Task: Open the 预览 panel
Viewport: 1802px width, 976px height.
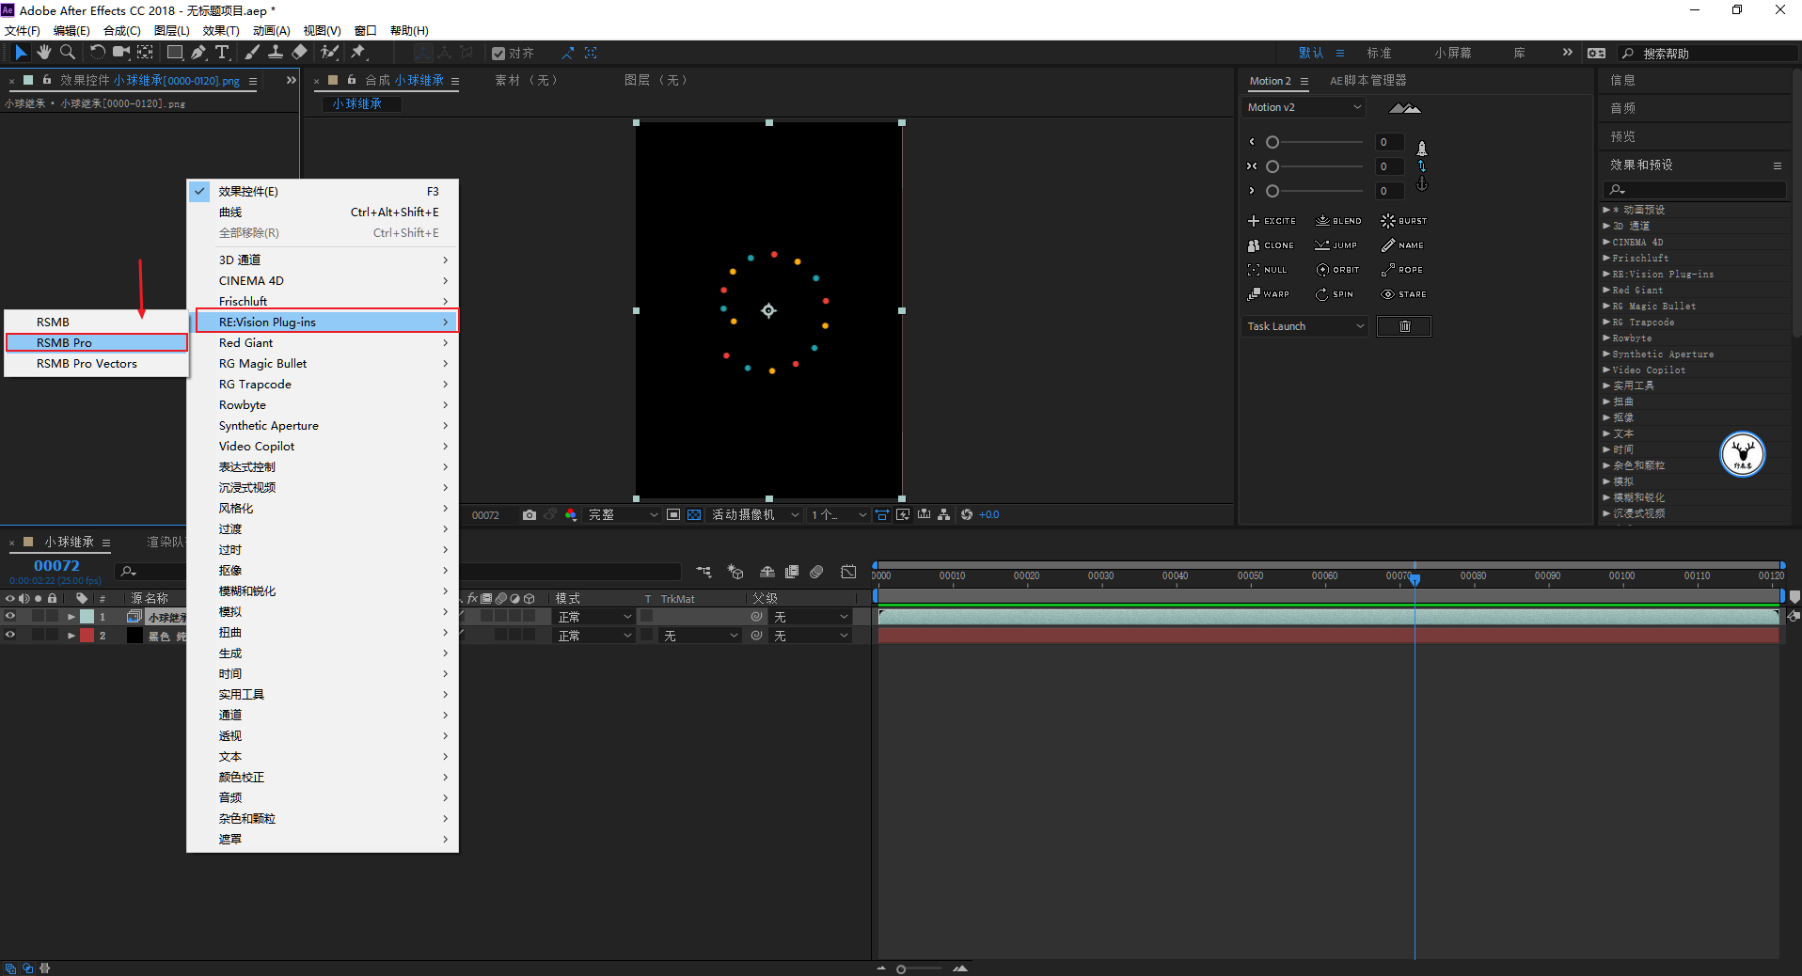Action: pos(1622,137)
